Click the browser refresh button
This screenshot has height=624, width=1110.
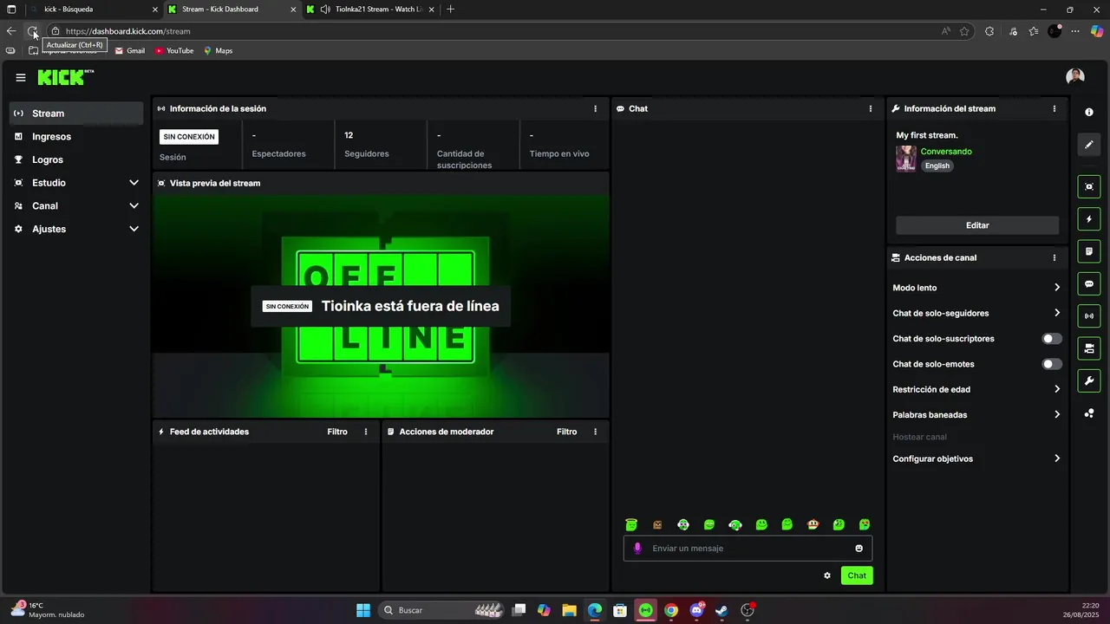pos(32,31)
